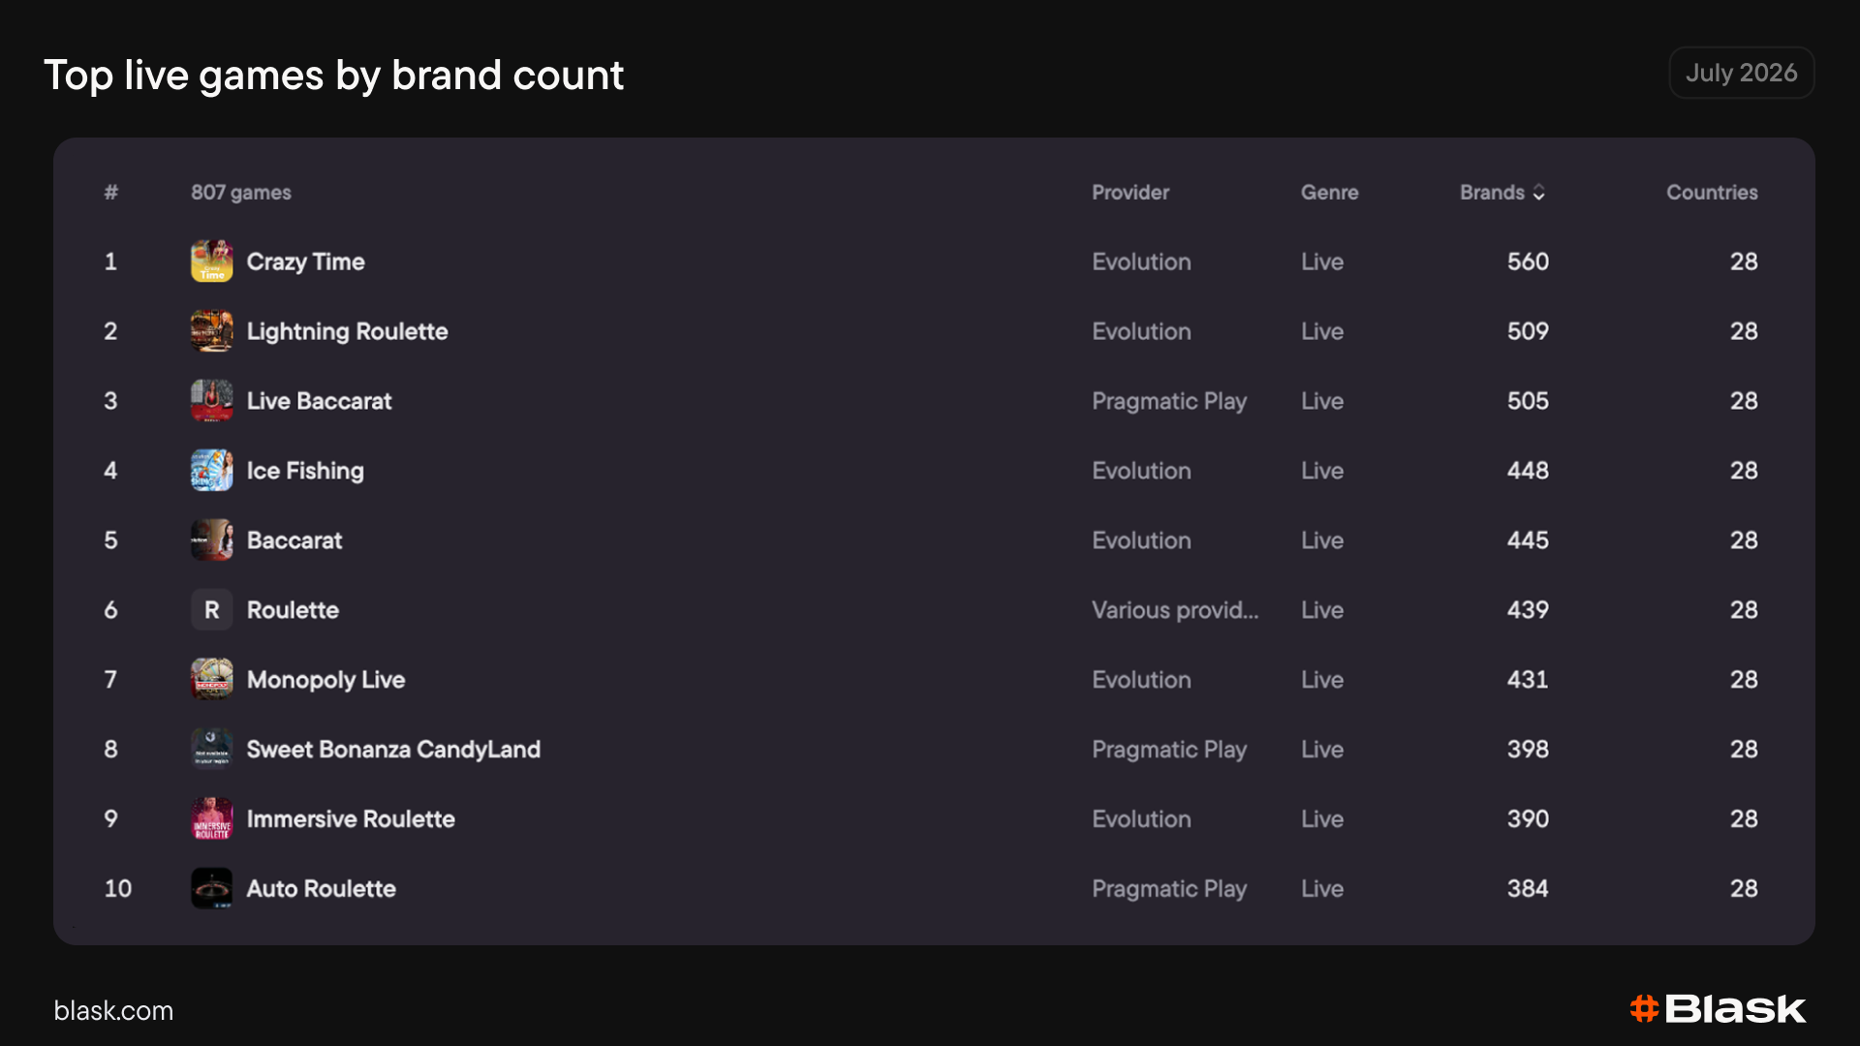Sort by Brands using the sort arrows
Screen dimensions: 1860x1046
pyautogui.click(x=1538, y=193)
